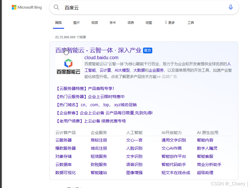The height and width of the screenshot is (188, 251).
Task: Click the 域名注册 link
Action: (99, 148)
